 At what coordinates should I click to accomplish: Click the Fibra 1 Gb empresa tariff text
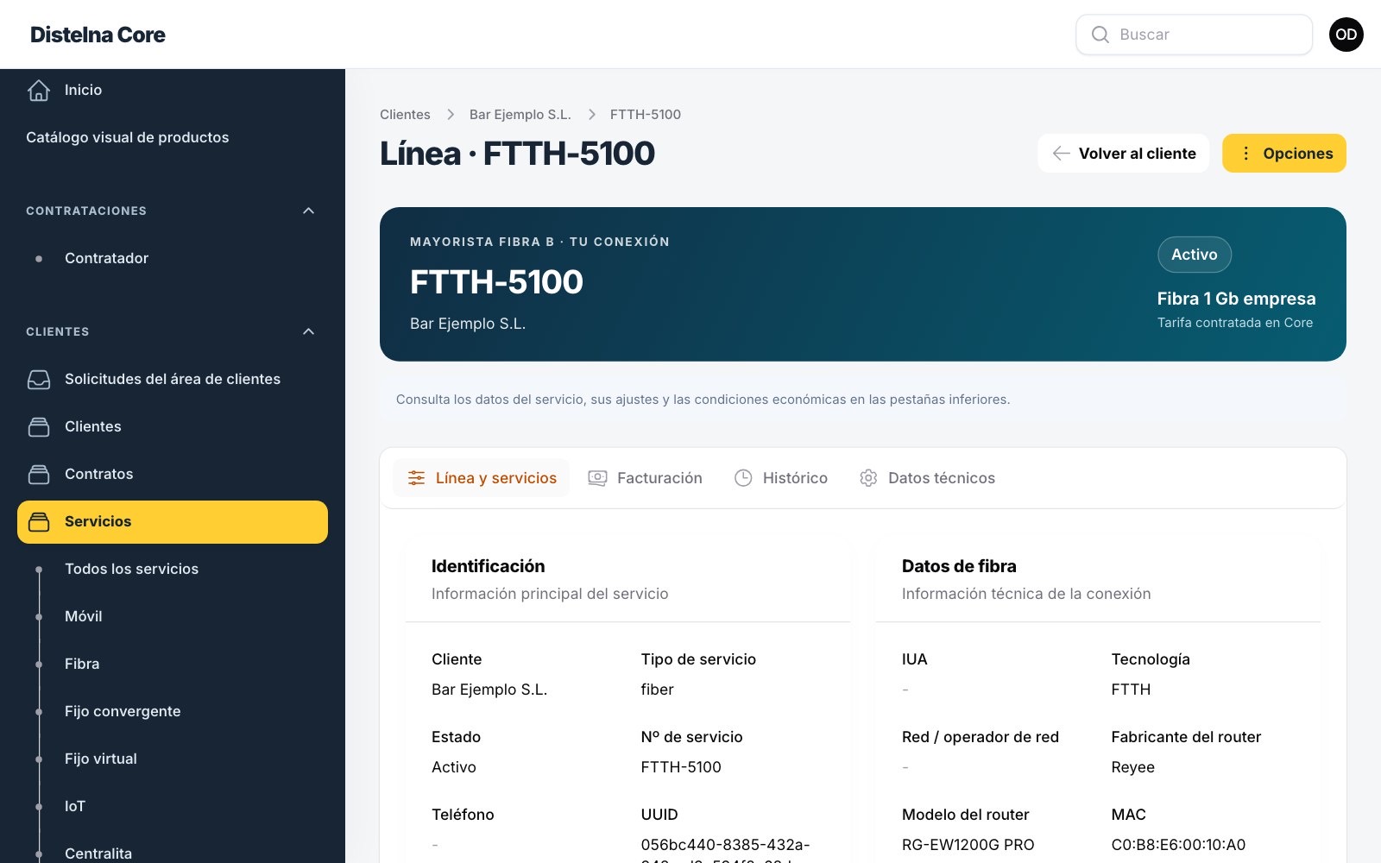pos(1237,299)
